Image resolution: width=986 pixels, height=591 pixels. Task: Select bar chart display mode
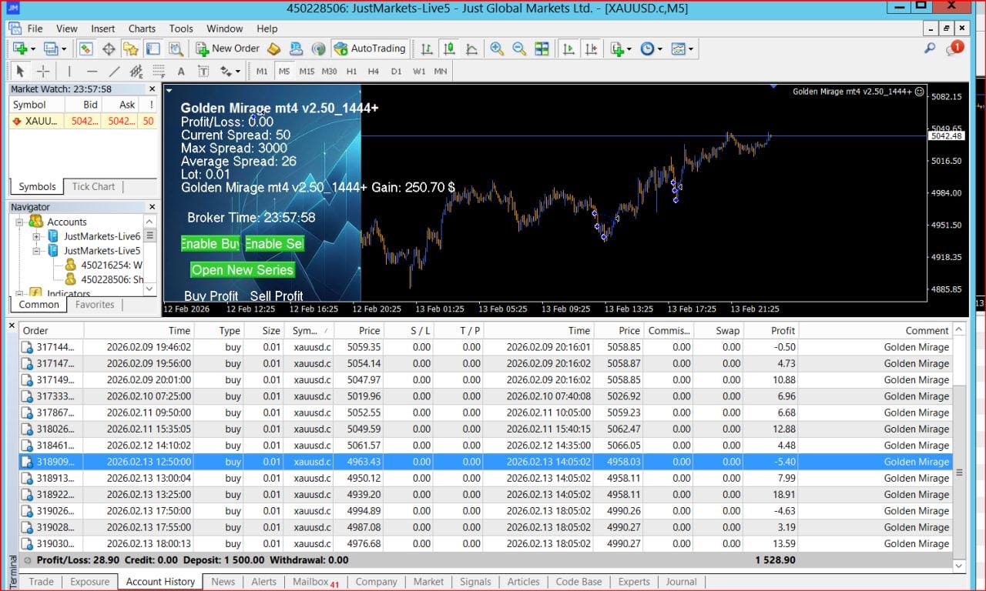(x=426, y=48)
